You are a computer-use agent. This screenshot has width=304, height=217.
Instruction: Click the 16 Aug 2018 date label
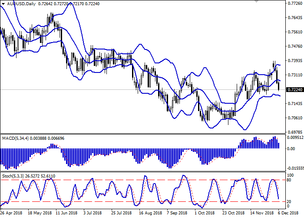coord(150,213)
